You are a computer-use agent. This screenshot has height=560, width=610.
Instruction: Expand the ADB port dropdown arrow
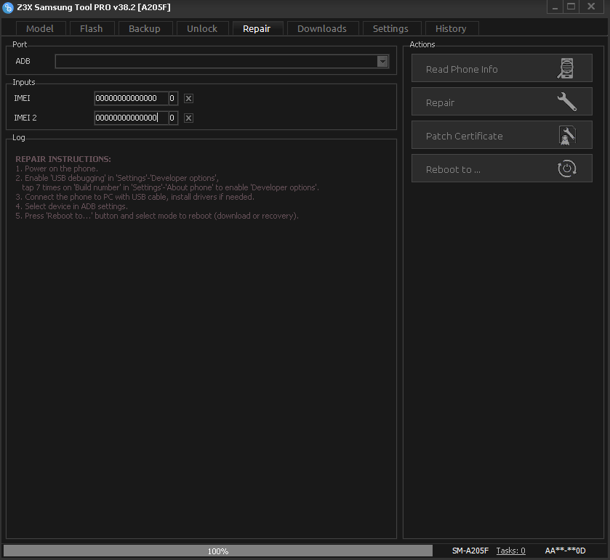tap(382, 62)
